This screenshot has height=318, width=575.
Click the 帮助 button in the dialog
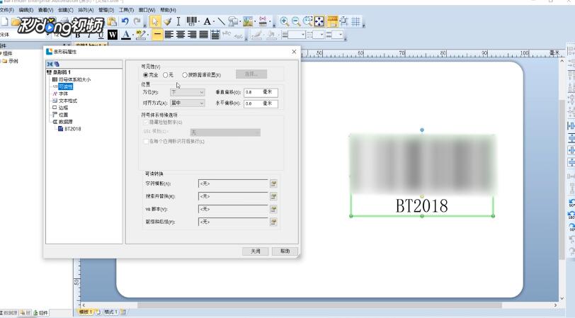point(285,251)
